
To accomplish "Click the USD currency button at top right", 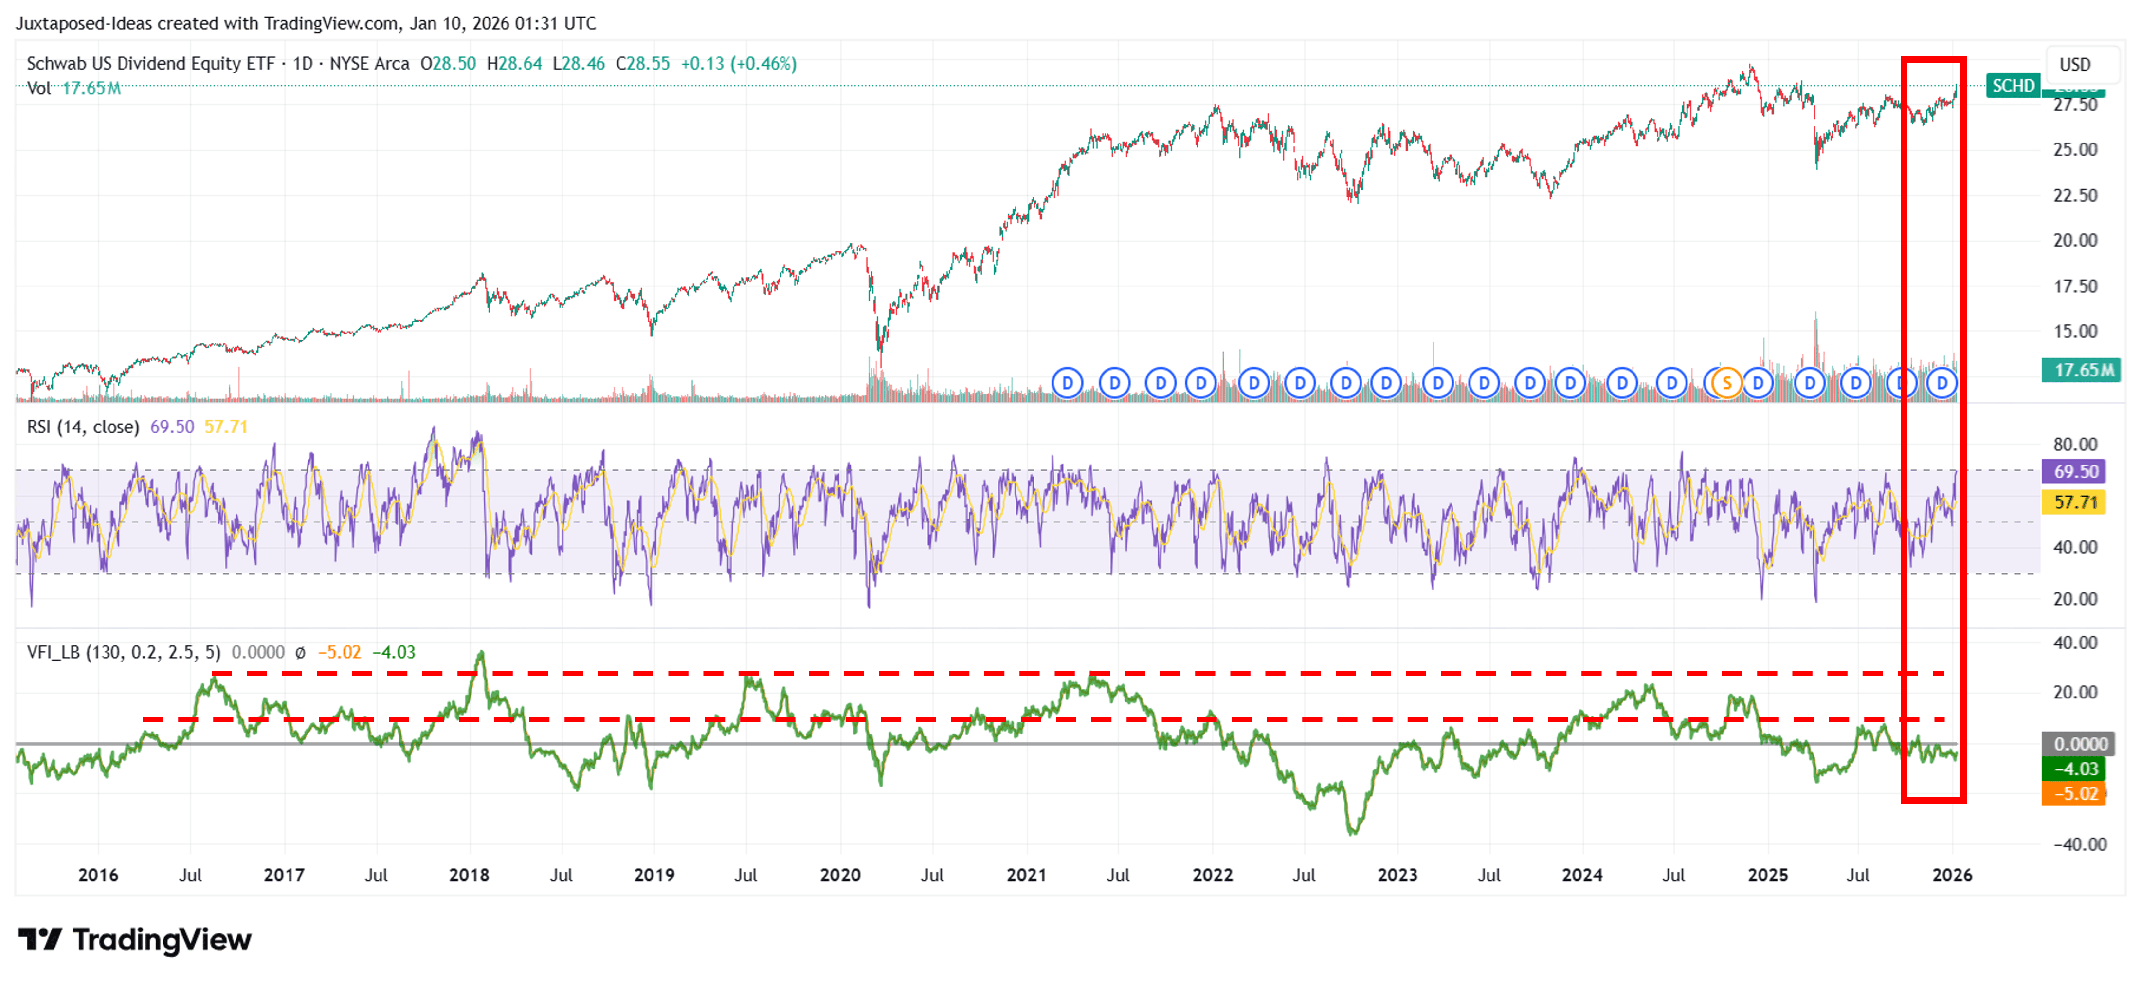I will click(2081, 64).
